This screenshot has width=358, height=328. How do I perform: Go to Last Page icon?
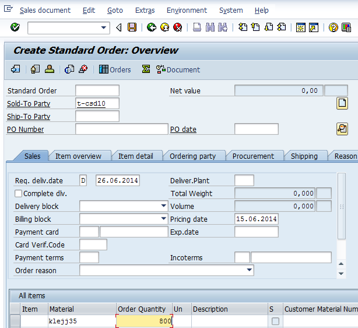tap(281, 27)
